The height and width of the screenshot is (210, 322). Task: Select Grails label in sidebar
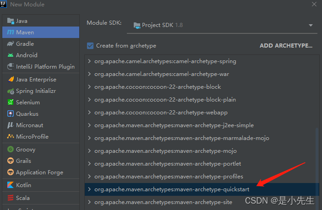point(23,161)
